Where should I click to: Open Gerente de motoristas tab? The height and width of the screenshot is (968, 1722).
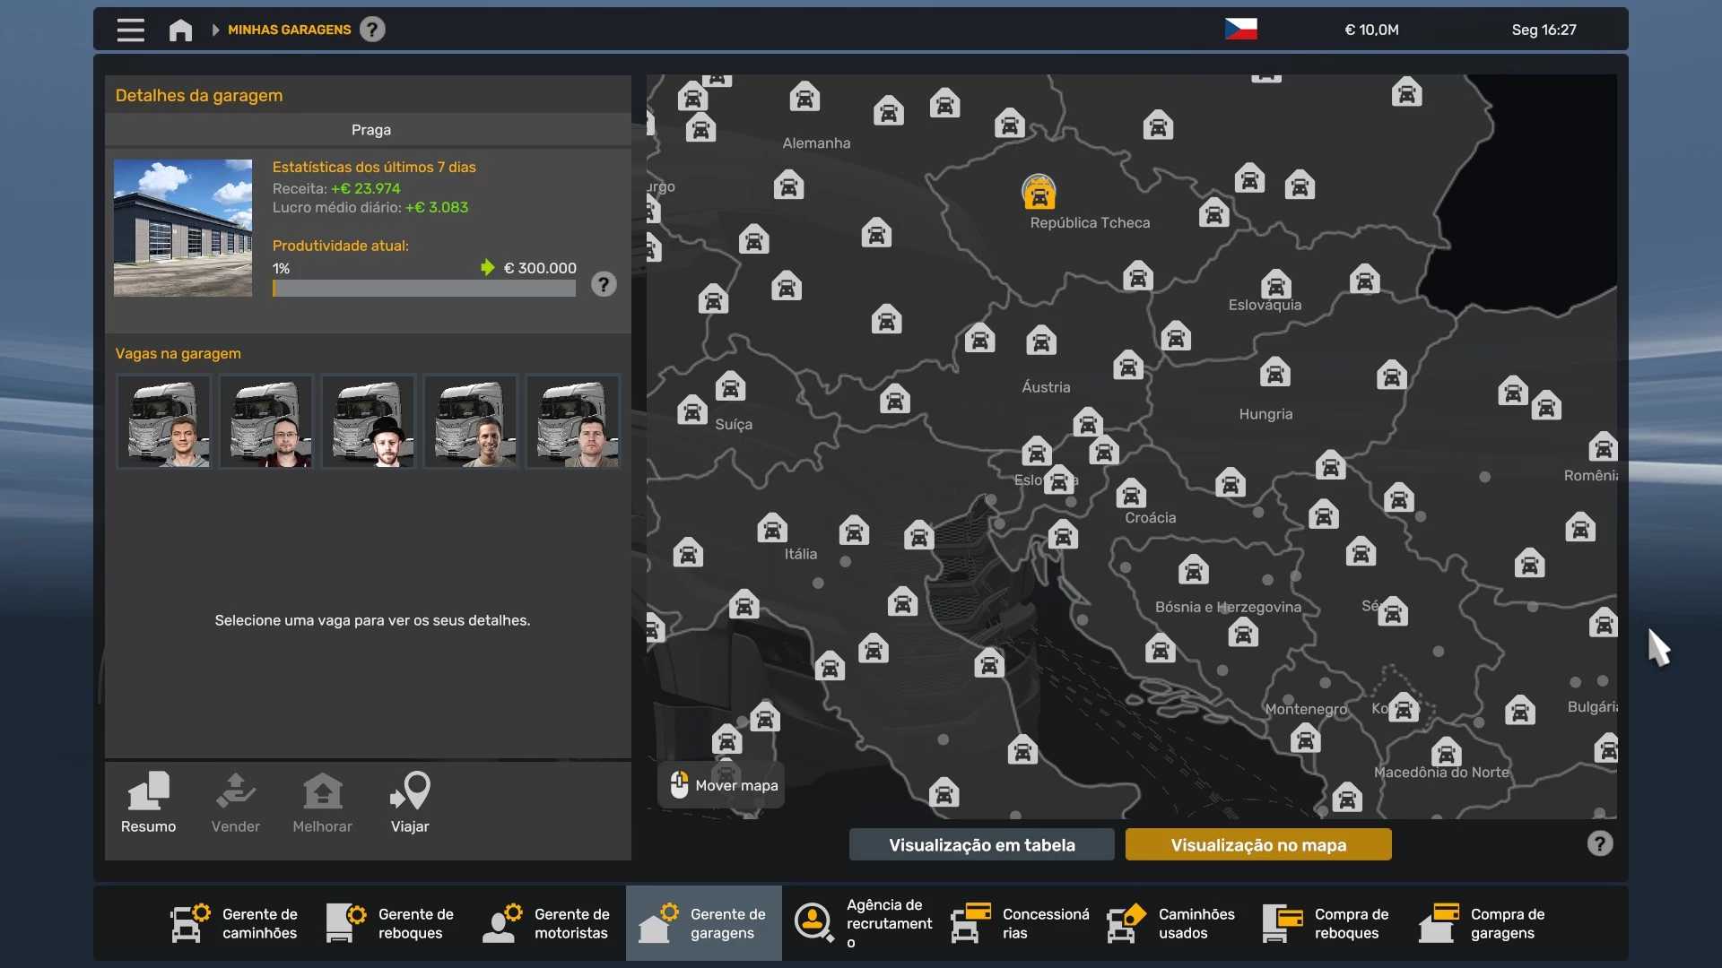coord(547,923)
